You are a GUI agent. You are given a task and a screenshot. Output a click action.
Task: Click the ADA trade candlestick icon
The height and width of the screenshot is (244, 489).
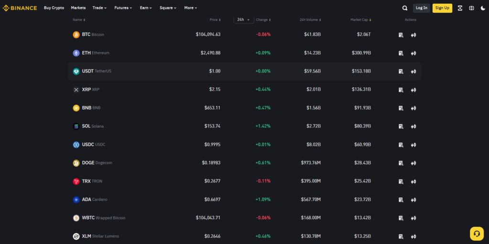pyautogui.click(x=414, y=200)
